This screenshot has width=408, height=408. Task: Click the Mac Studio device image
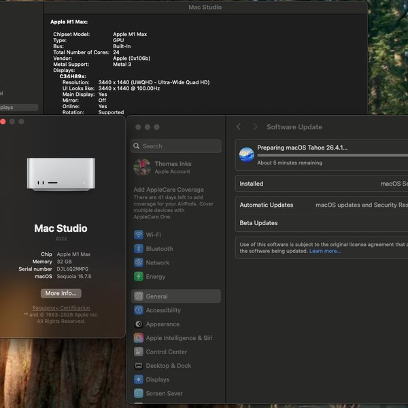pyautogui.click(x=61, y=174)
